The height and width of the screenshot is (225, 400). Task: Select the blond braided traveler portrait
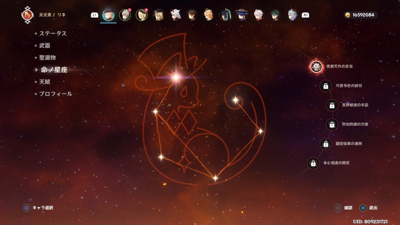click(x=208, y=15)
